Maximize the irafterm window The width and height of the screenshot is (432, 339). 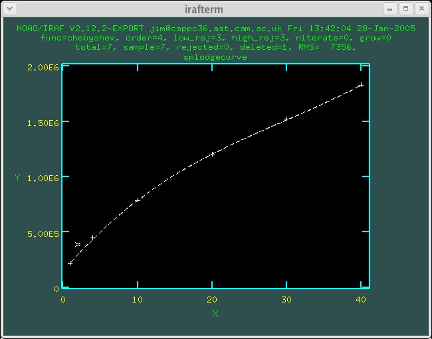tap(405, 9)
